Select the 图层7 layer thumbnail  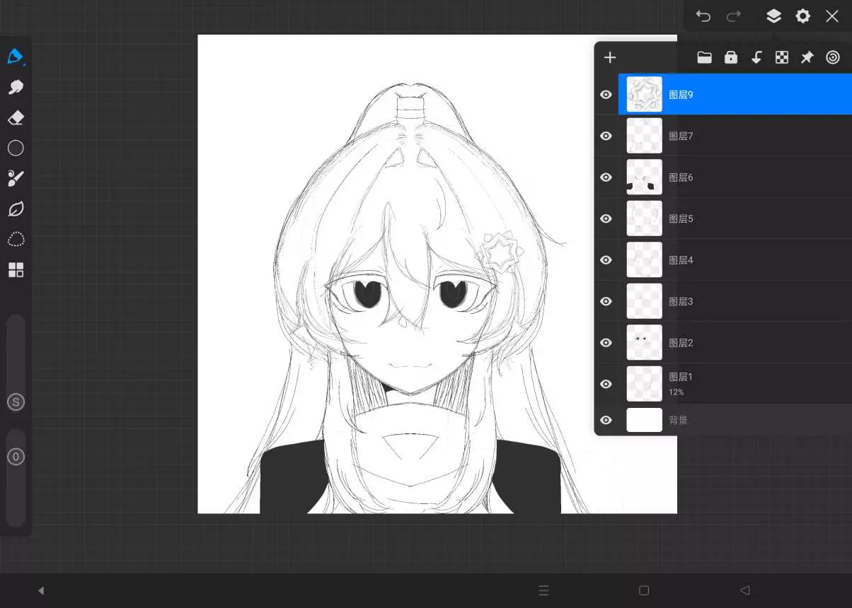(x=644, y=136)
